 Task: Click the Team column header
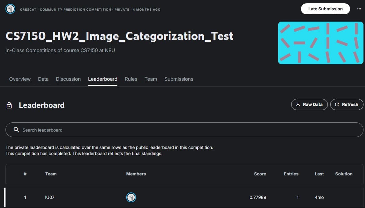[51, 174]
